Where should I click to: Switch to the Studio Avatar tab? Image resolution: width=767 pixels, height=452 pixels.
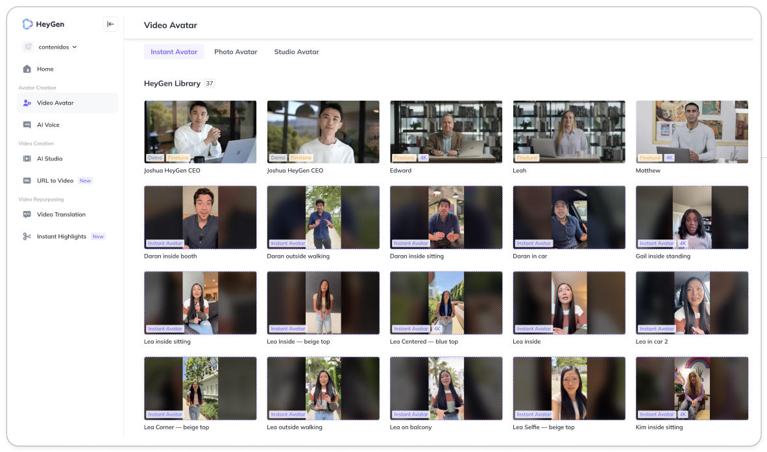tap(297, 52)
